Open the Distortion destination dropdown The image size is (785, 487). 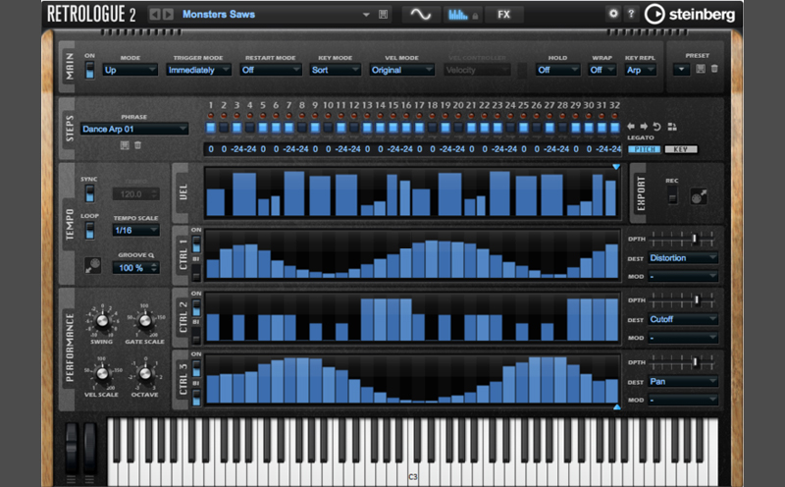click(x=683, y=258)
